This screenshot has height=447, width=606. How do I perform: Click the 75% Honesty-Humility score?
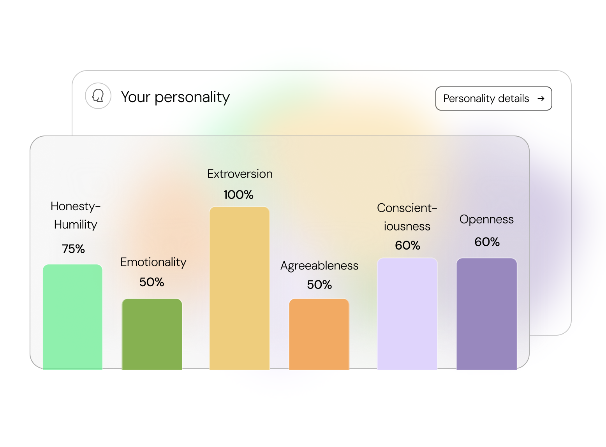click(x=73, y=249)
